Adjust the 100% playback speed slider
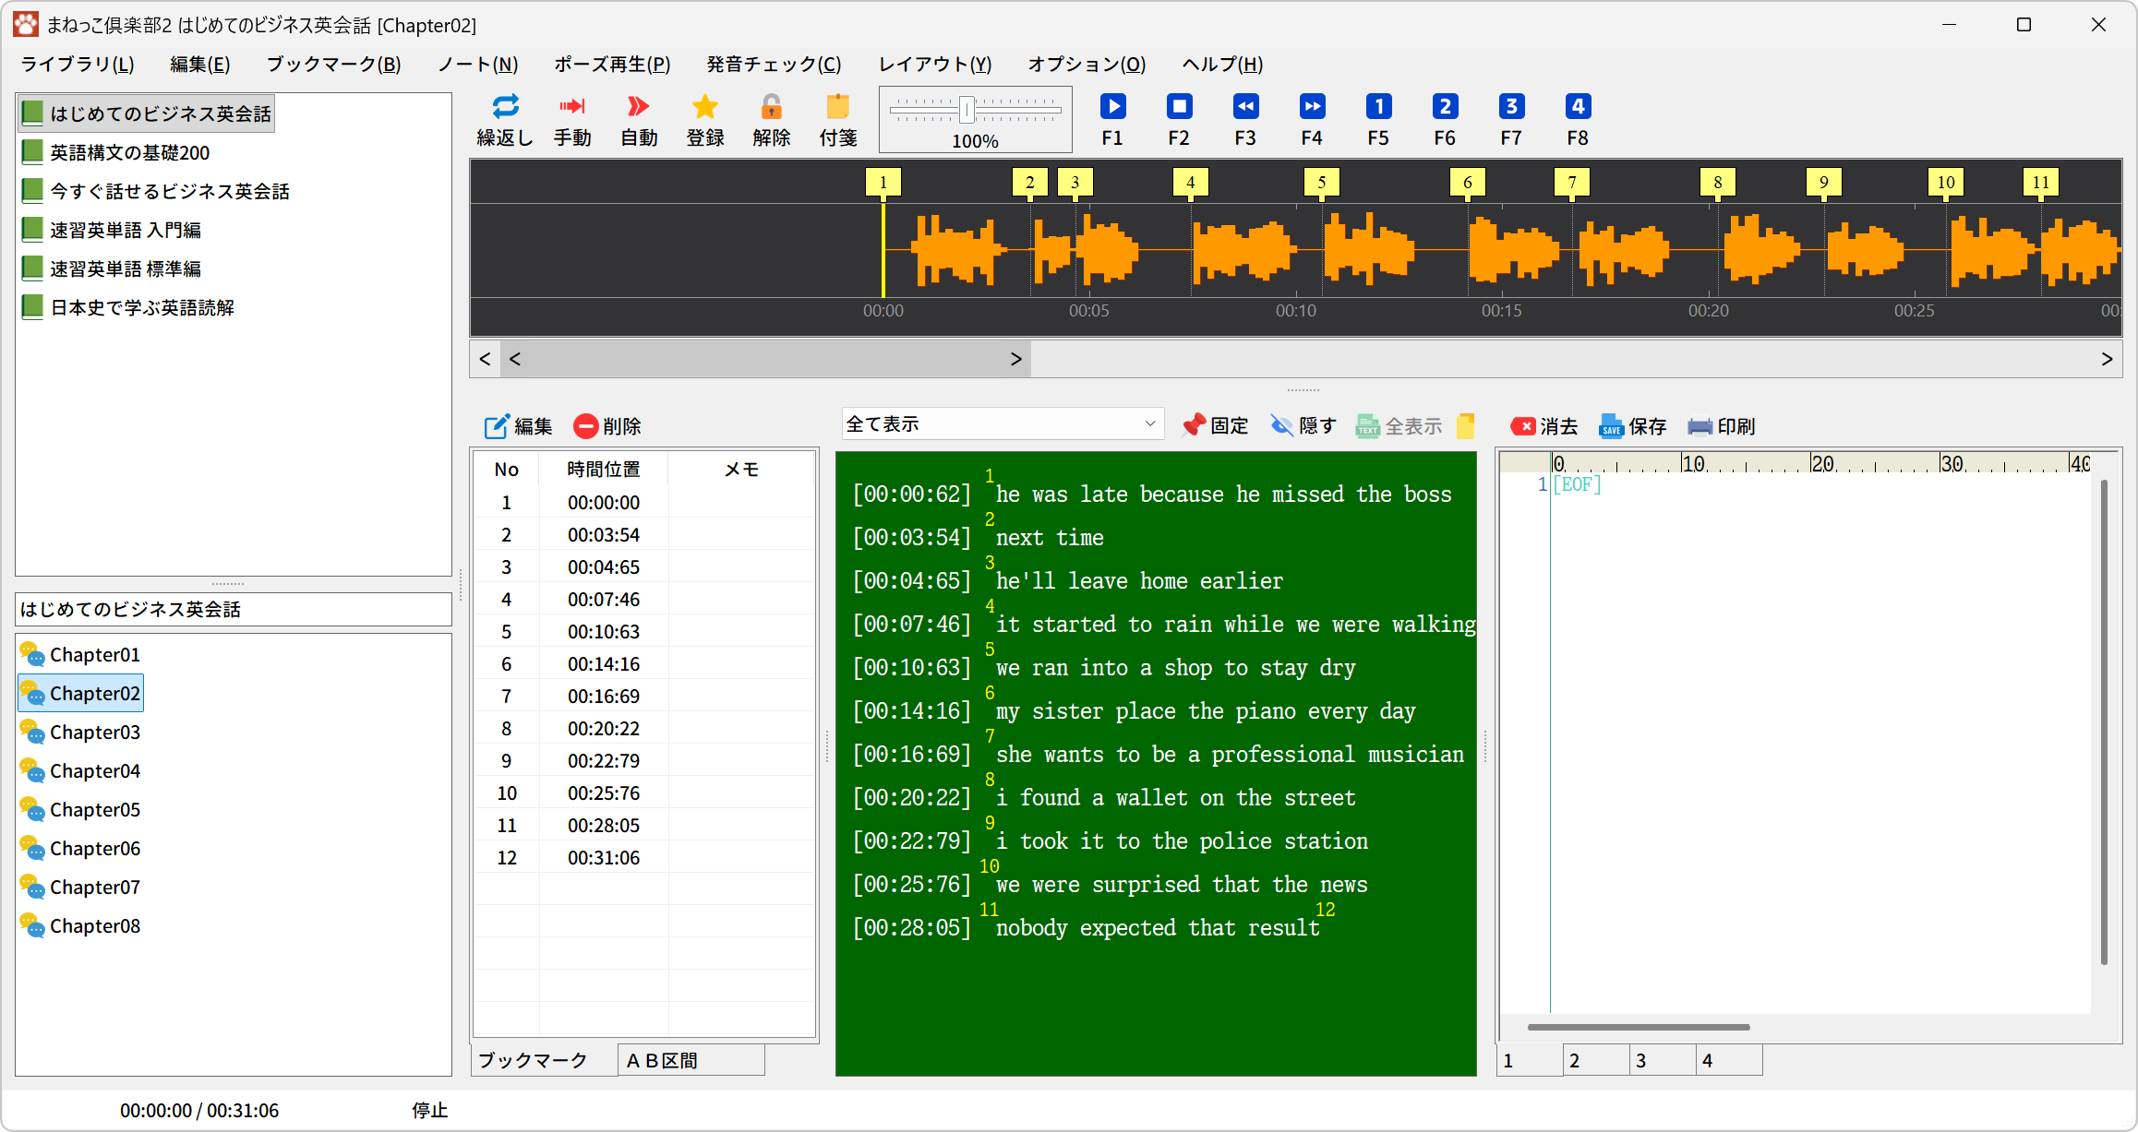Image resolution: width=2138 pixels, height=1132 pixels. (x=967, y=110)
